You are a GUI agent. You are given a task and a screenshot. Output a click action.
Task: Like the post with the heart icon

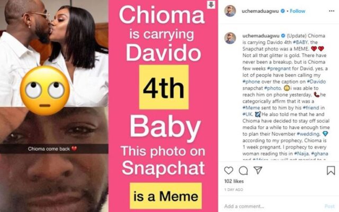tap(228, 170)
